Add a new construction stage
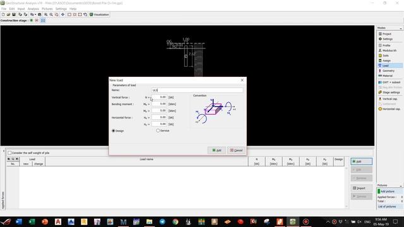 tap(32, 20)
